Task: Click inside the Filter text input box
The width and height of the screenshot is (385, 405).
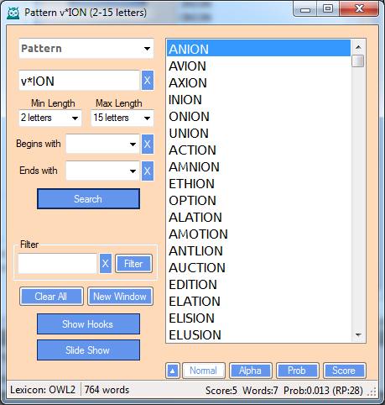Action: (x=57, y=263)
